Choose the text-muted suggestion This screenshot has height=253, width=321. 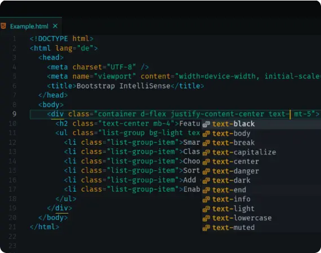pos(261,228)
